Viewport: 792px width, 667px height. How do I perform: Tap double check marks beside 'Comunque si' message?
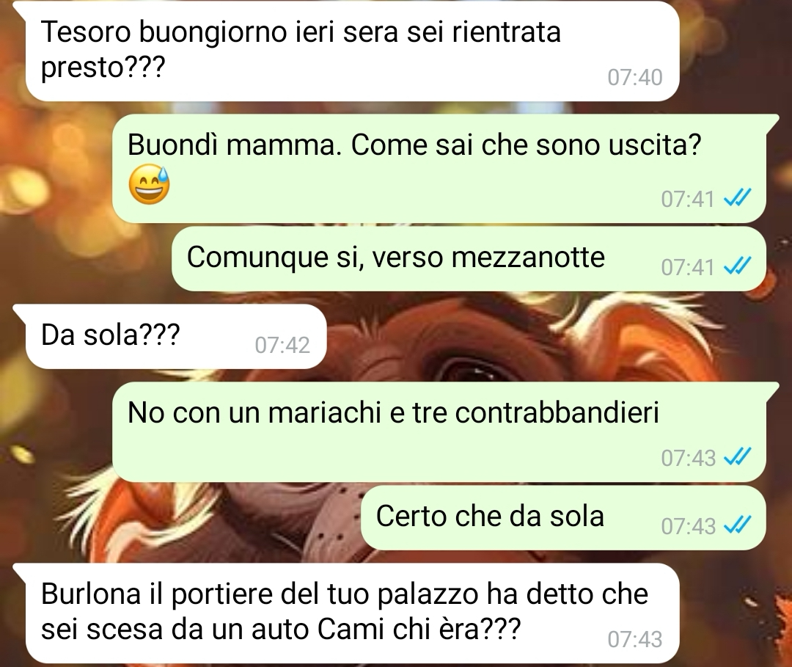click(738, 266)
